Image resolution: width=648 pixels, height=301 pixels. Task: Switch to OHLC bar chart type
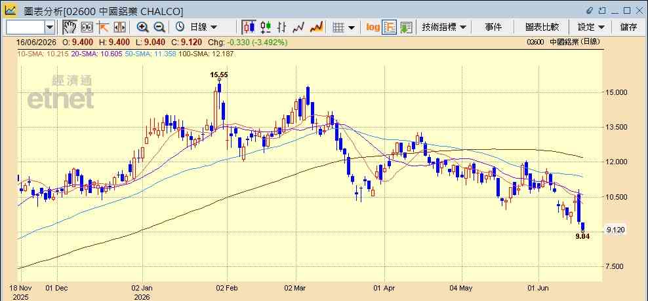pos(282,27)
